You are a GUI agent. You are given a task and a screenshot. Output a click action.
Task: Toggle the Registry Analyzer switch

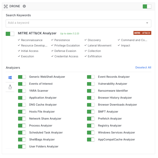(91, 126)
